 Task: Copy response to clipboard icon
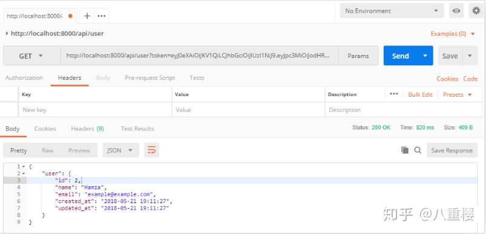coord(405,151)
